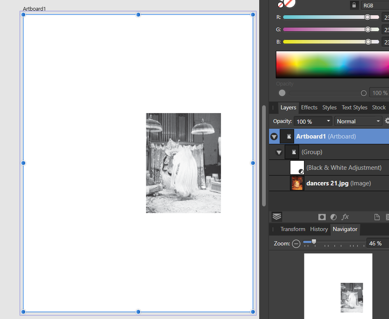Select the chevron arrange icon in the Layers panel footer

click(276, 217)
